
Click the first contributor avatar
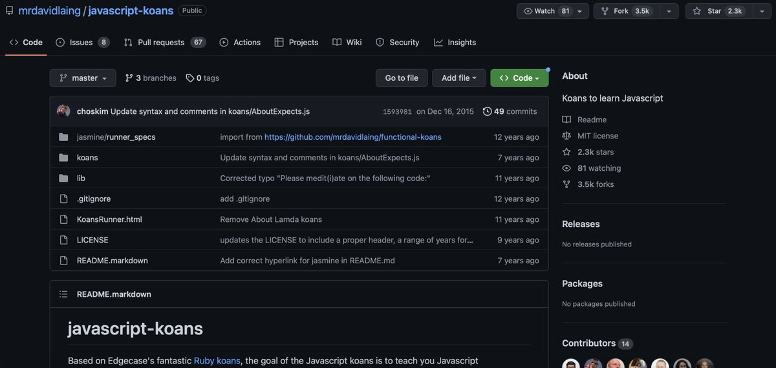pyautogui.click(x=571, y=363)
